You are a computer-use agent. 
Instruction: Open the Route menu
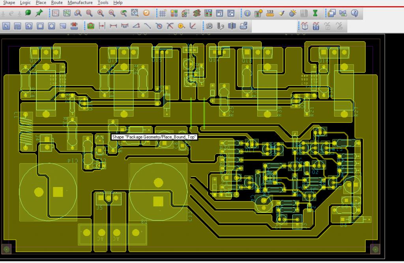point(57,3)
